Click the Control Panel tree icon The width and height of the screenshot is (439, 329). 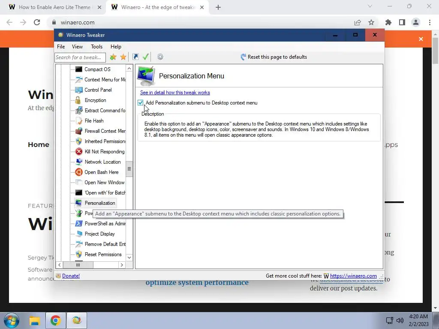(x=79, y=90)
